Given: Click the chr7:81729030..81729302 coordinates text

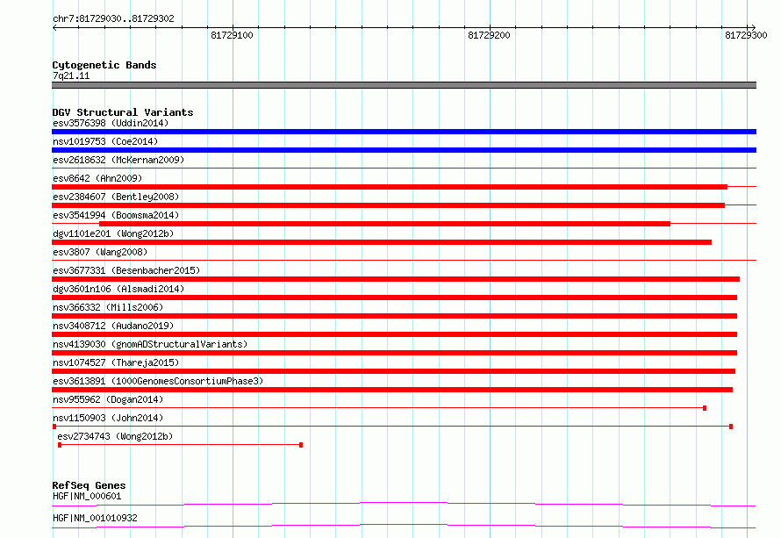Looking at the screenshot, I should coord(113,18).
